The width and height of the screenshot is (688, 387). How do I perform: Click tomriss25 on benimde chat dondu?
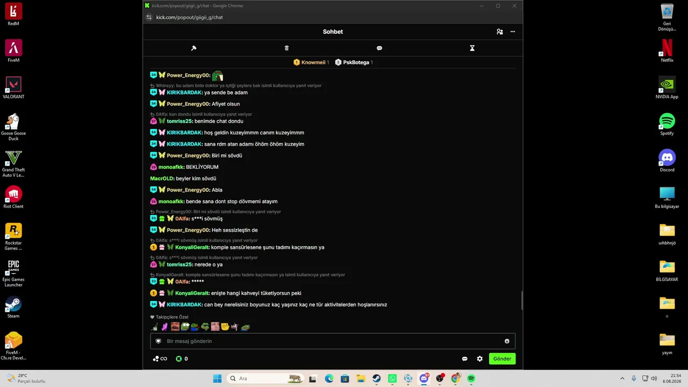[179, 121]
